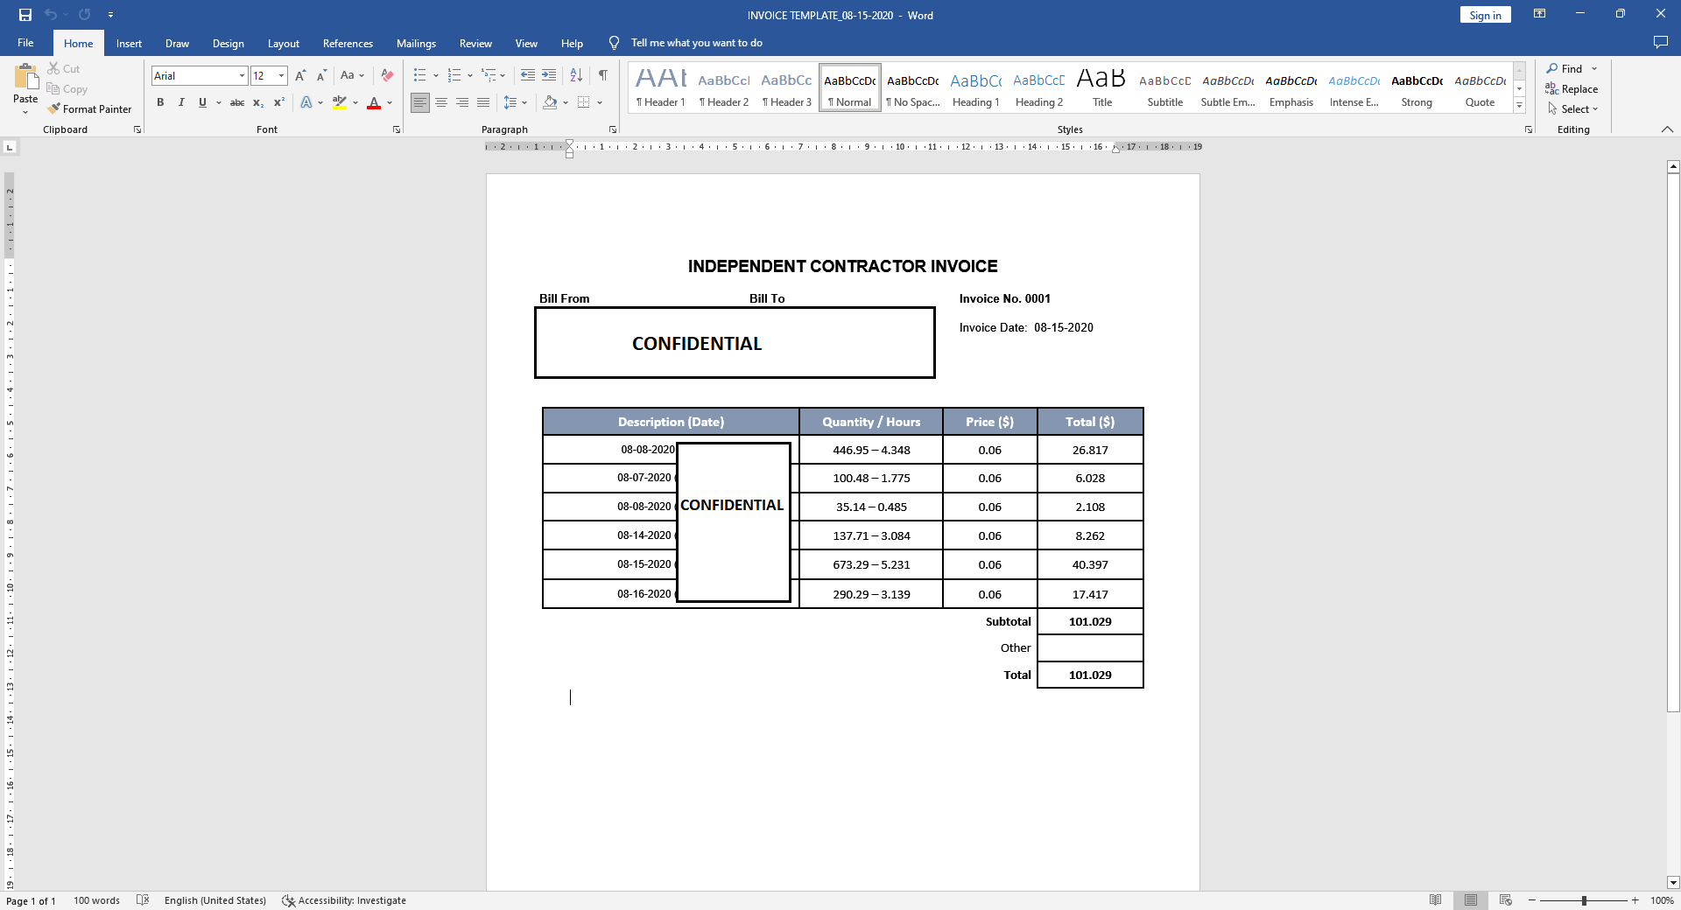The width and height of the screenshot is (1681, 910).
Task: Switch to Print Layout view
Action: [1471, 900]
